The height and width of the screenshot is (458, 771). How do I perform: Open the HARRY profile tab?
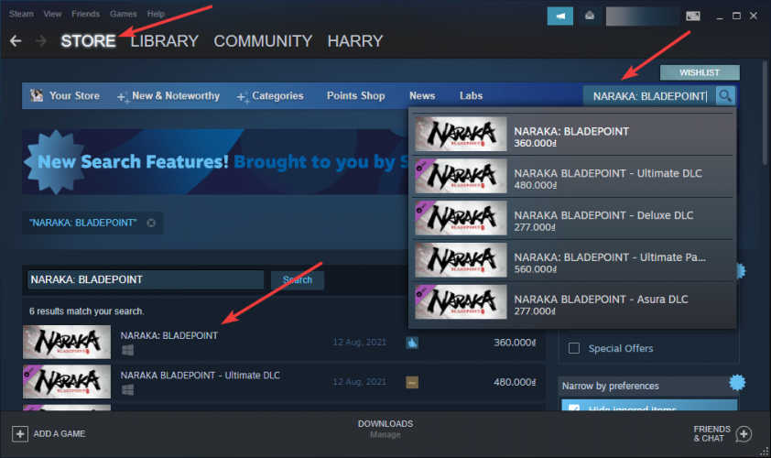click(355, 41)
